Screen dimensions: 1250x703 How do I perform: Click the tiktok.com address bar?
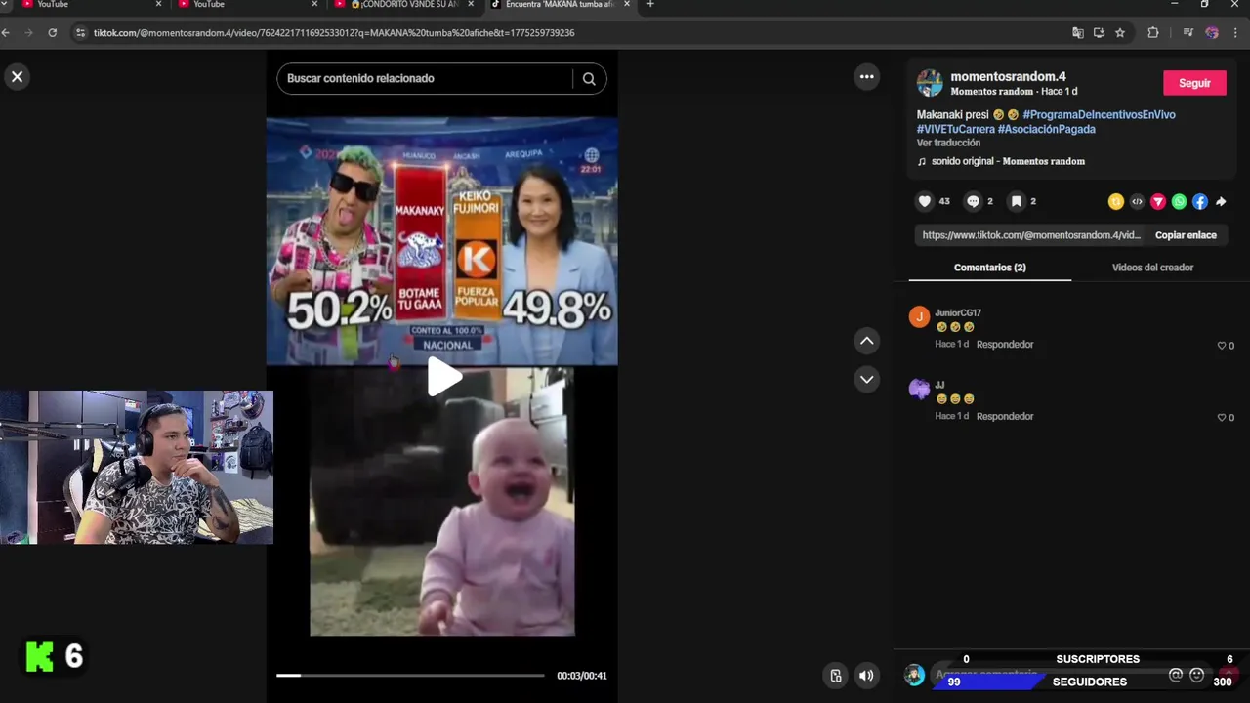coord(566,33)
